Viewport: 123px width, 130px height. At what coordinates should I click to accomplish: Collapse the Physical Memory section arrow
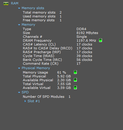coord(19,68)
